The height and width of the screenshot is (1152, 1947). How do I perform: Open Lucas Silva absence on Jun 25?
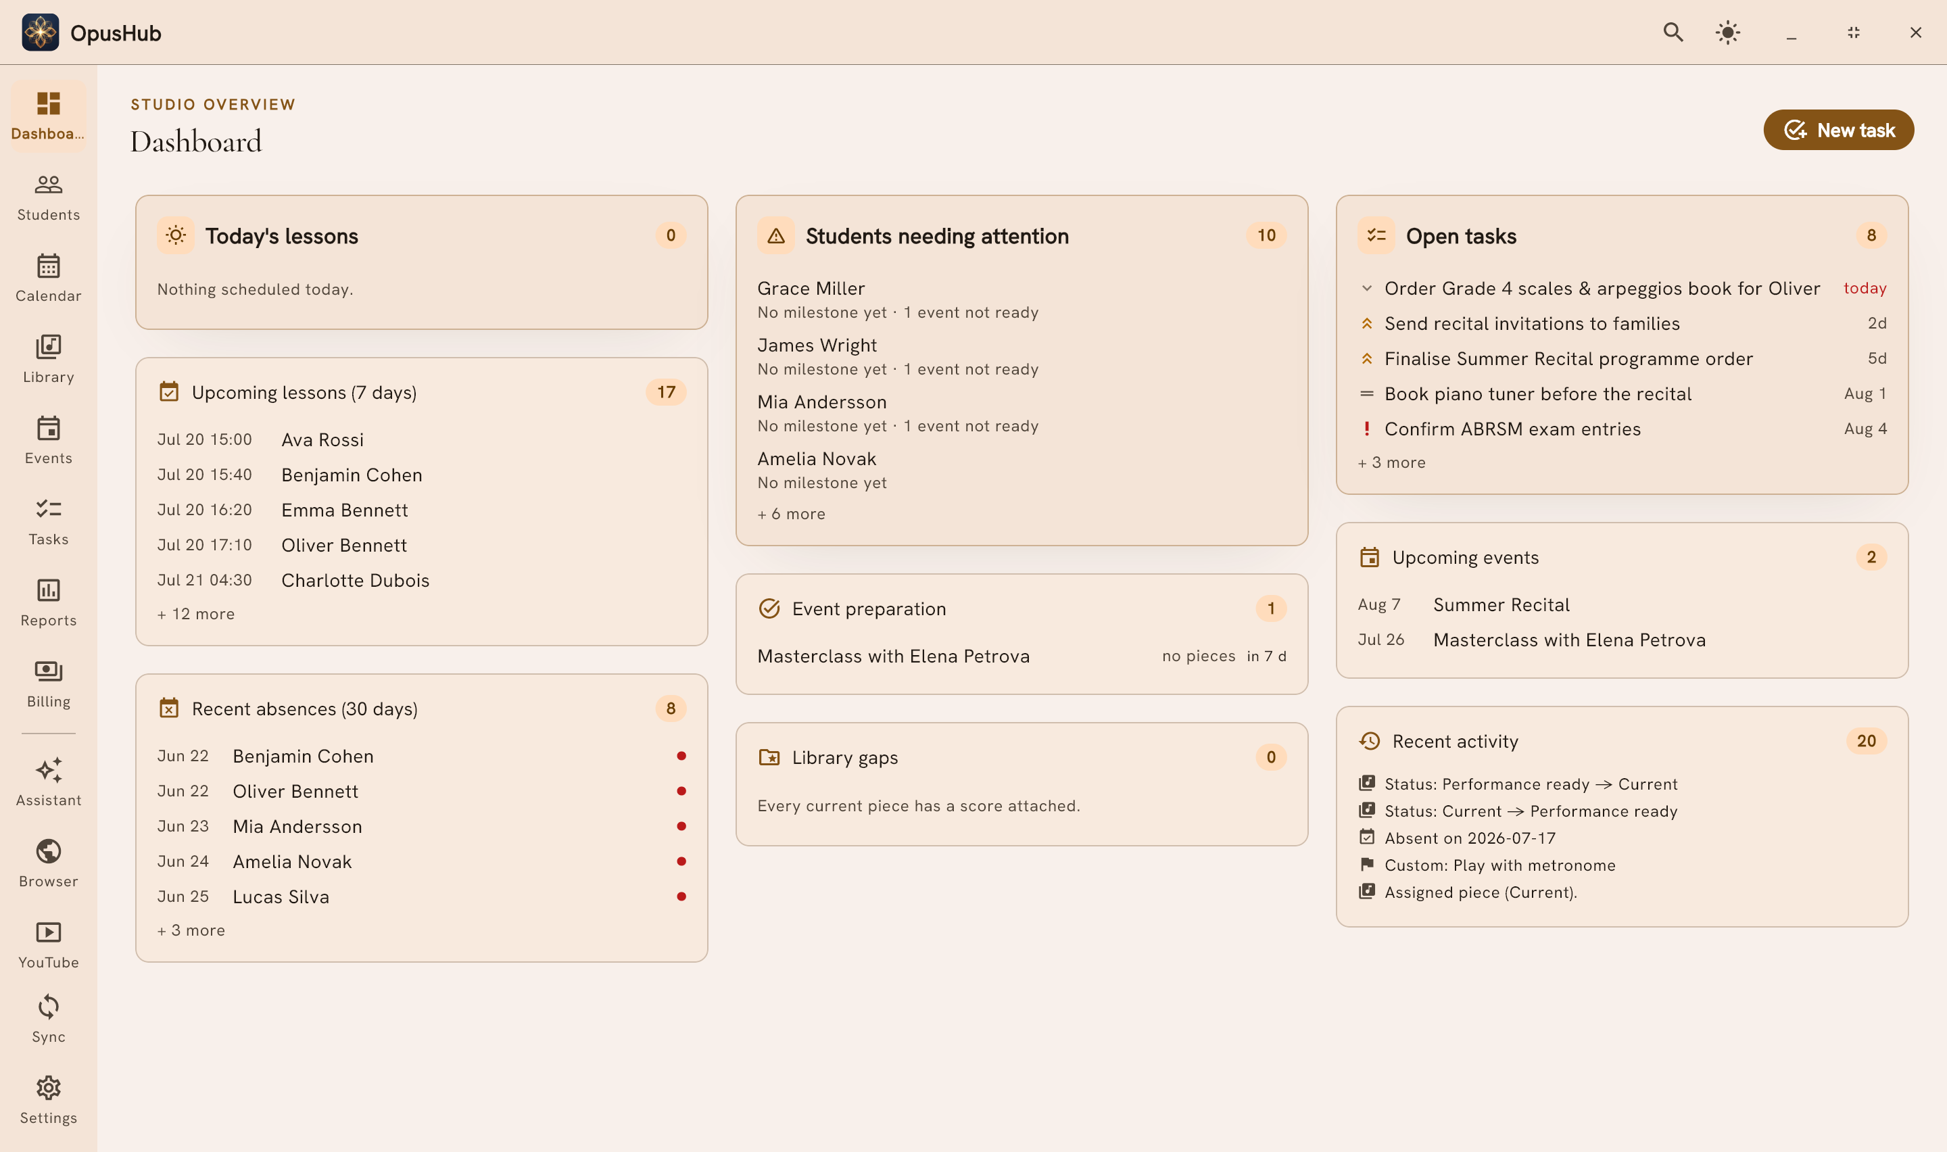421,896
